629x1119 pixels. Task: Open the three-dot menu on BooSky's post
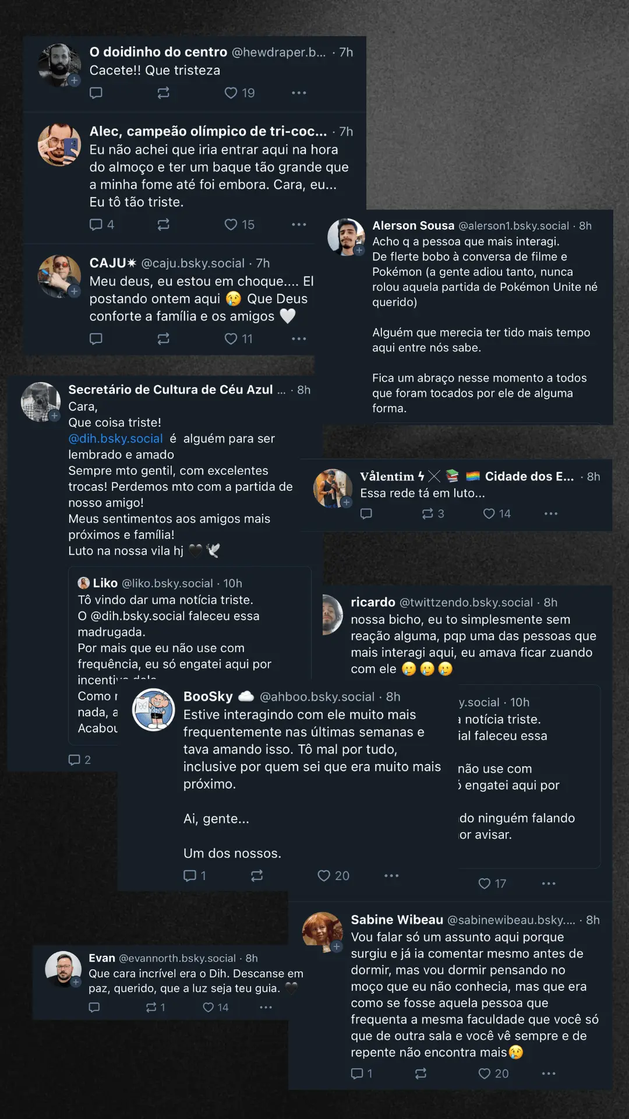(391, 875)
